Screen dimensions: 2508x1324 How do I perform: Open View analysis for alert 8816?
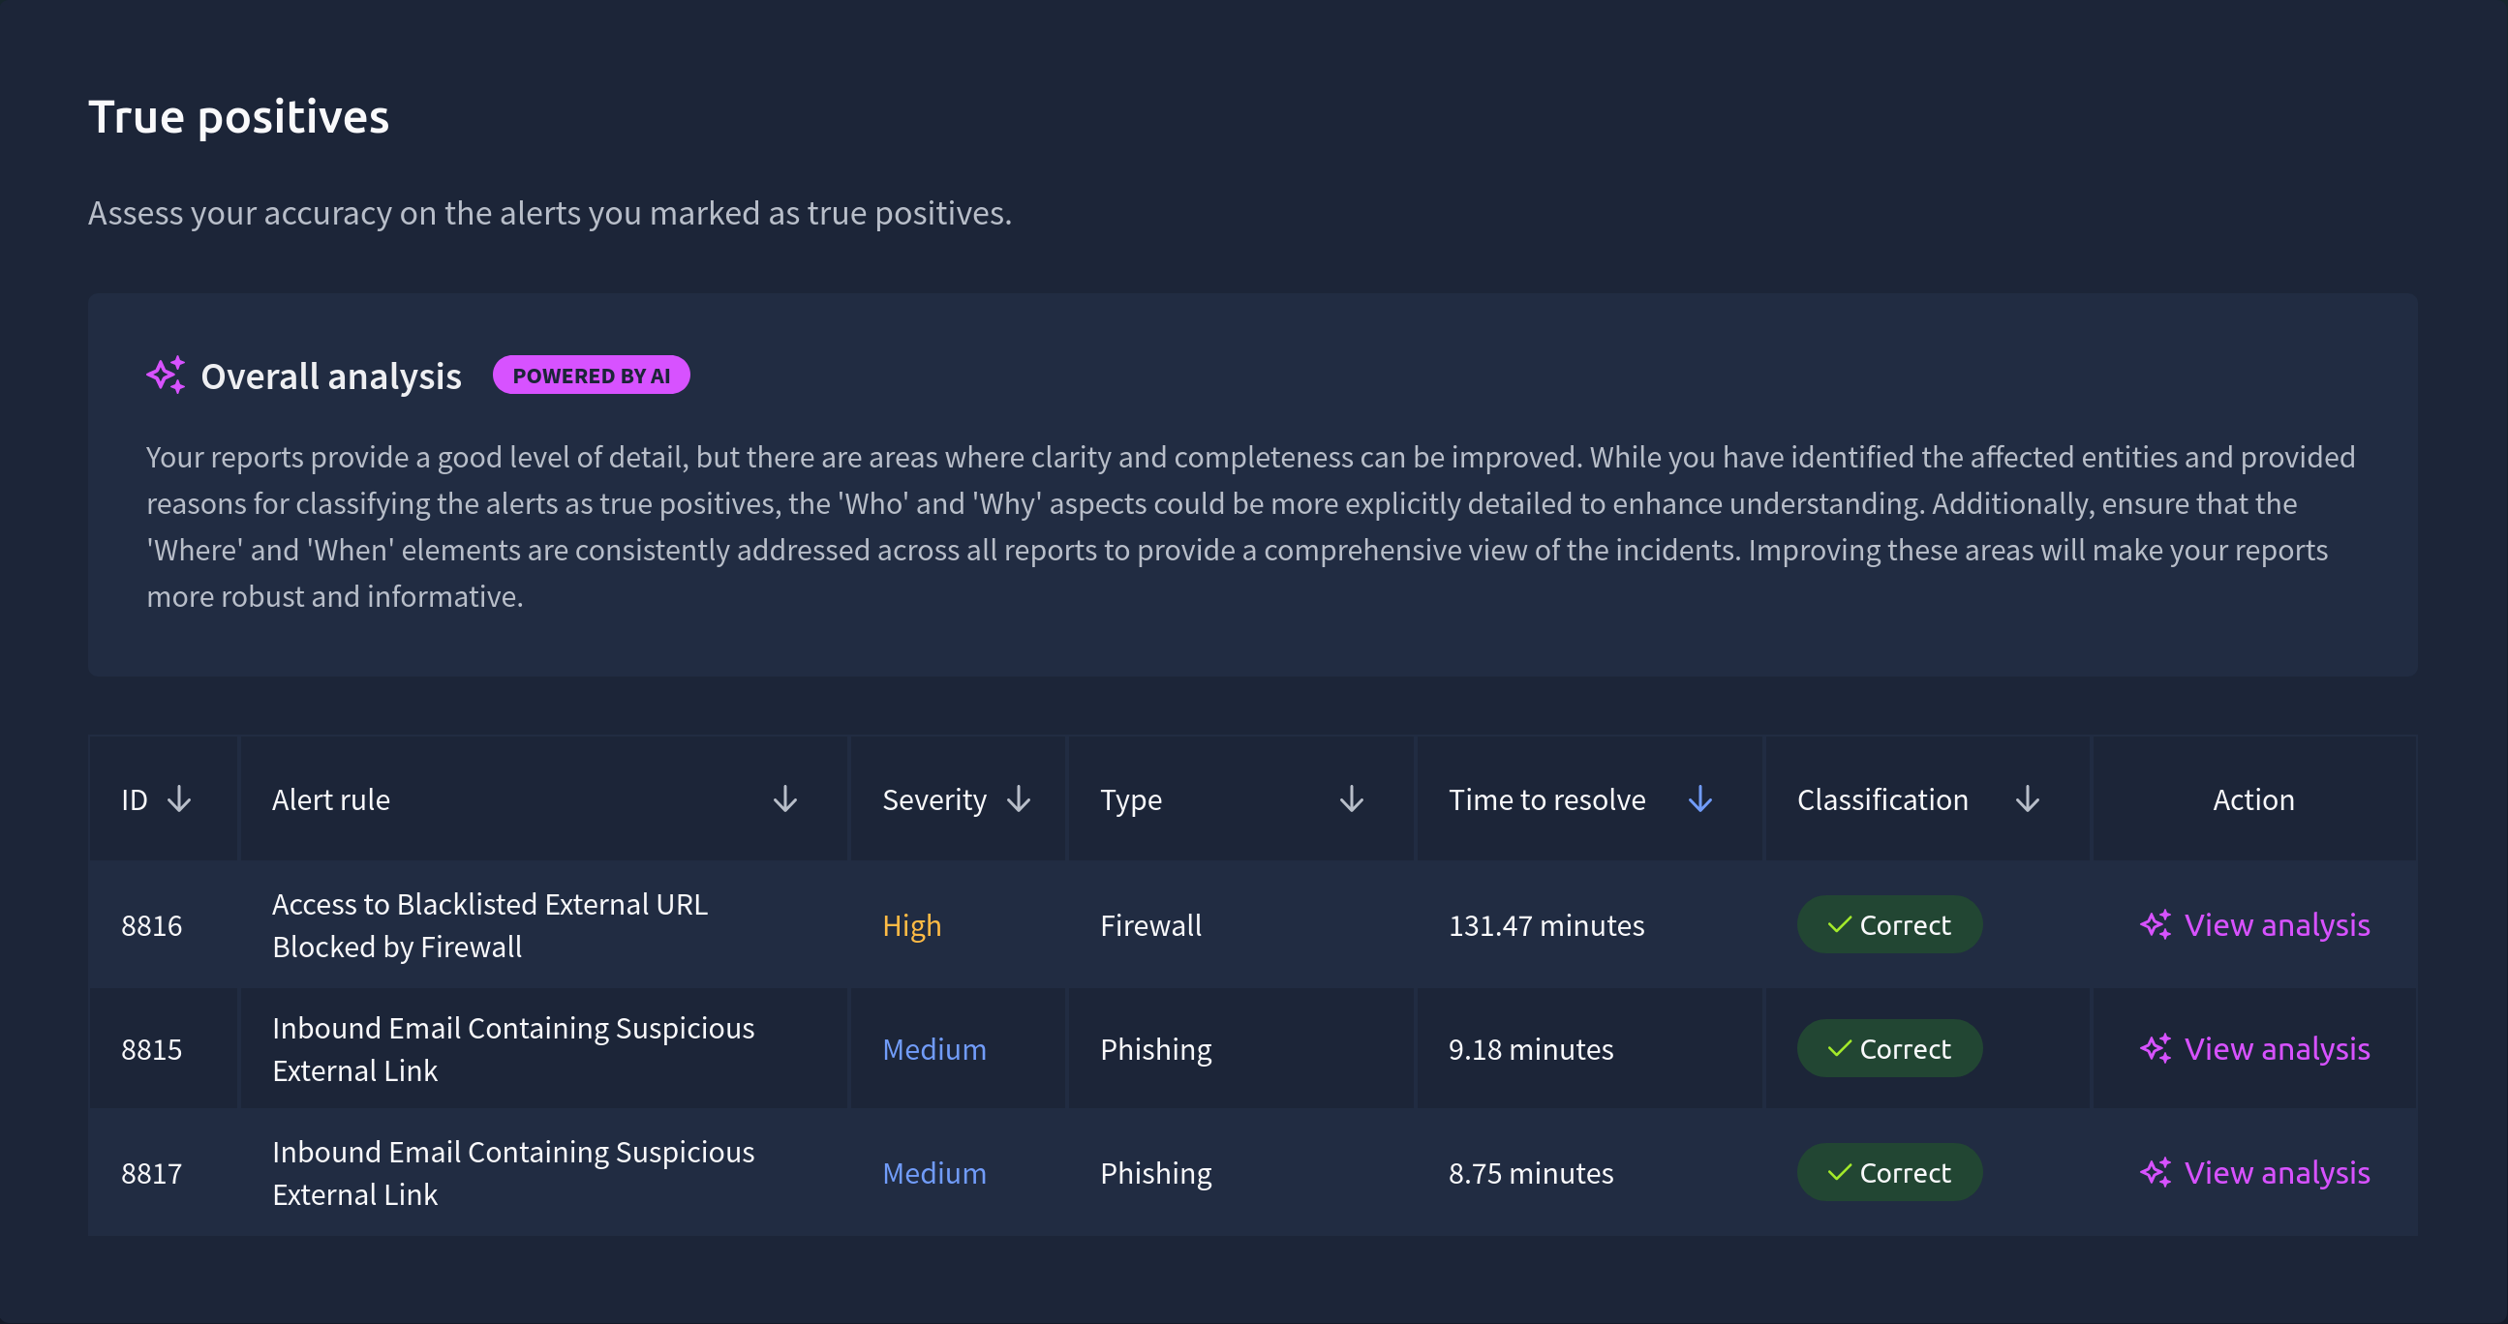pyautogui.click(x=2277, y=924)
